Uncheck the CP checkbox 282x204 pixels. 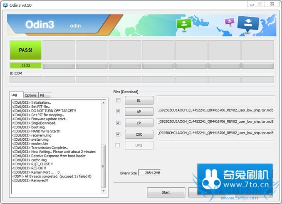point(118,123)
